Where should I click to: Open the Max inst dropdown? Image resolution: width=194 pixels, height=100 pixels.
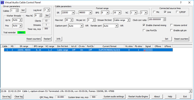pyautogui.click(x=72, y=20)
